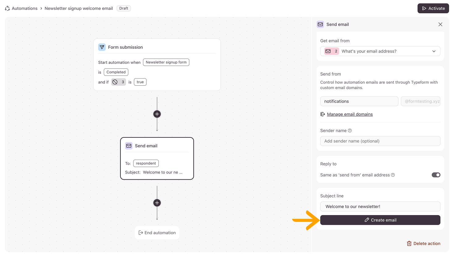This screenshot has height=257, width=454.
Task: Click the envelope icon on the Send email node
Action: tap(129, 146)
